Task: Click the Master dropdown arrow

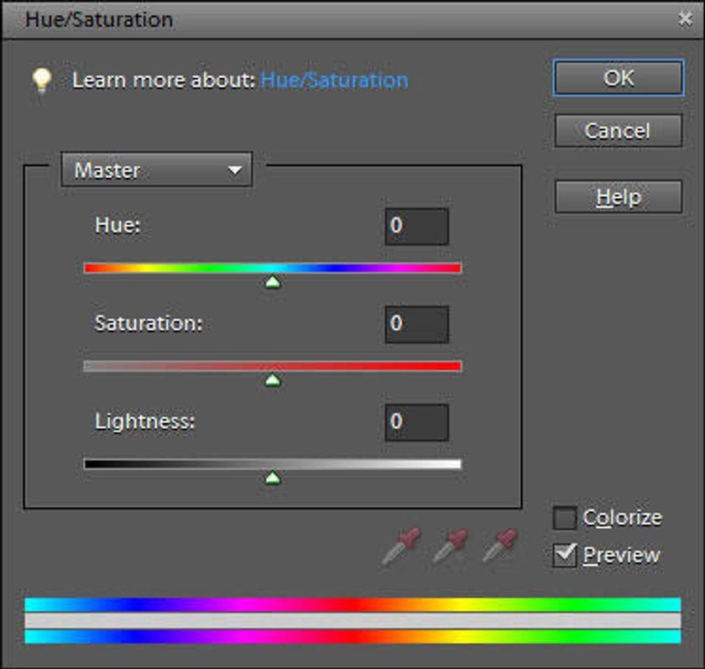Action: pyautogui.click(x=235, y=170)
